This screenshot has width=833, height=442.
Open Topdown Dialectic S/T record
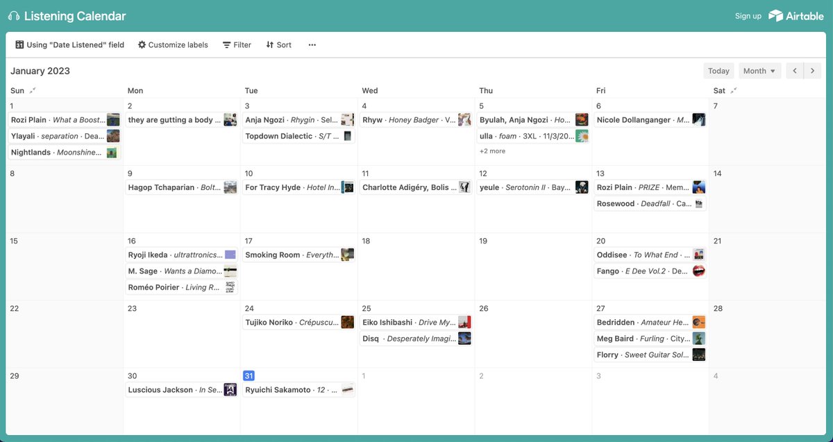pos(299,136)
